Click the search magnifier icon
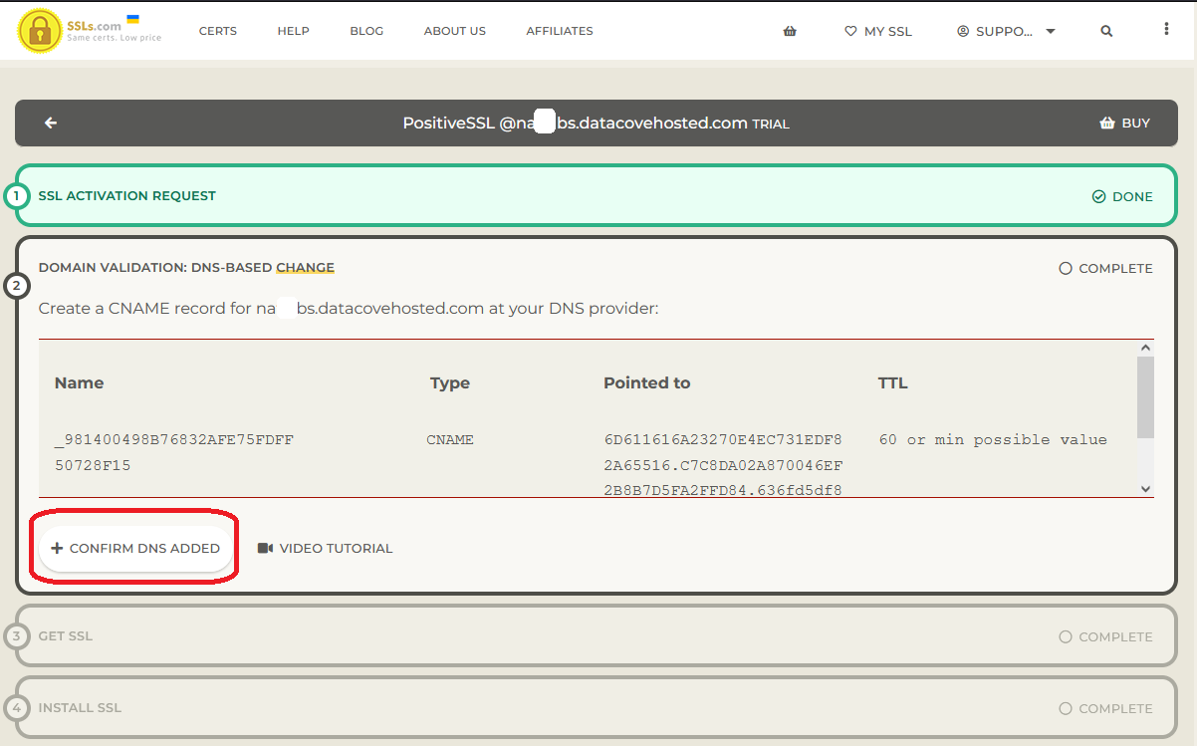The width and height of the screenshot is (1197, 746). (x=1106, y=31)
